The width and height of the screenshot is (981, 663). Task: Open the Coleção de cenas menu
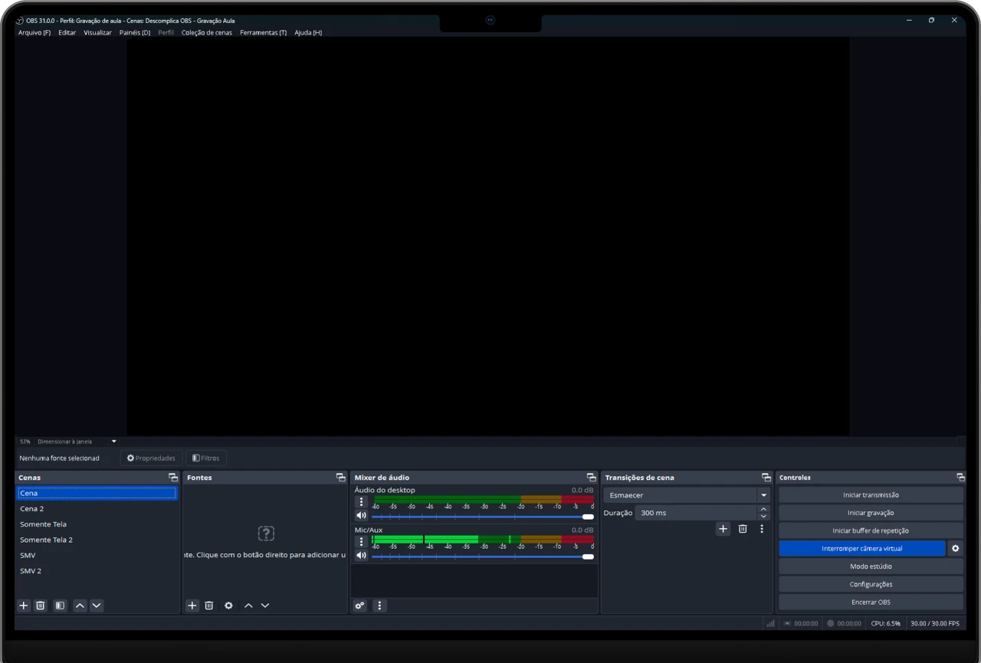pyautogui.click(x=207, y=33)
